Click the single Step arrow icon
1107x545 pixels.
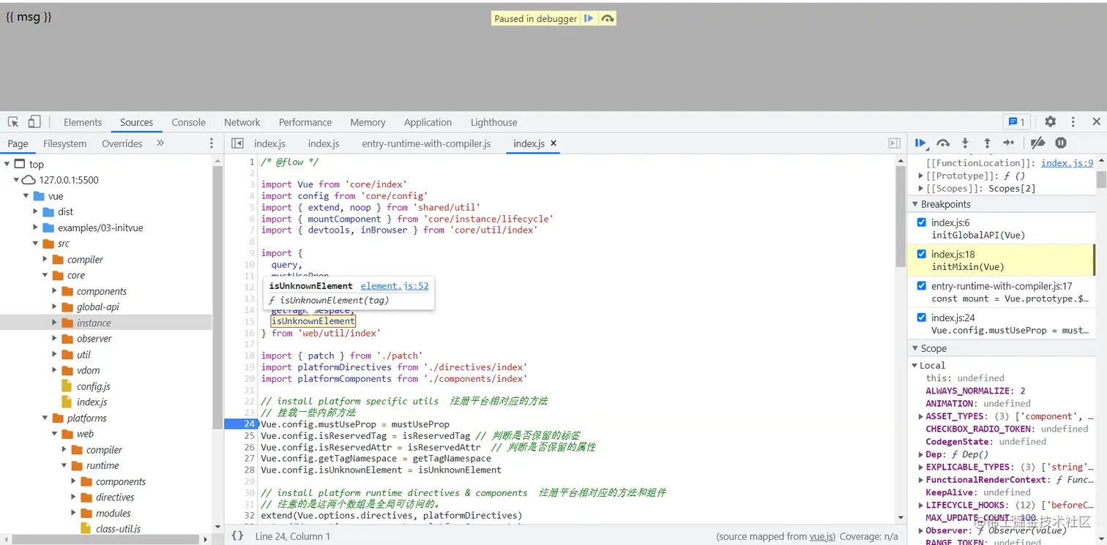pos(1009,143)
